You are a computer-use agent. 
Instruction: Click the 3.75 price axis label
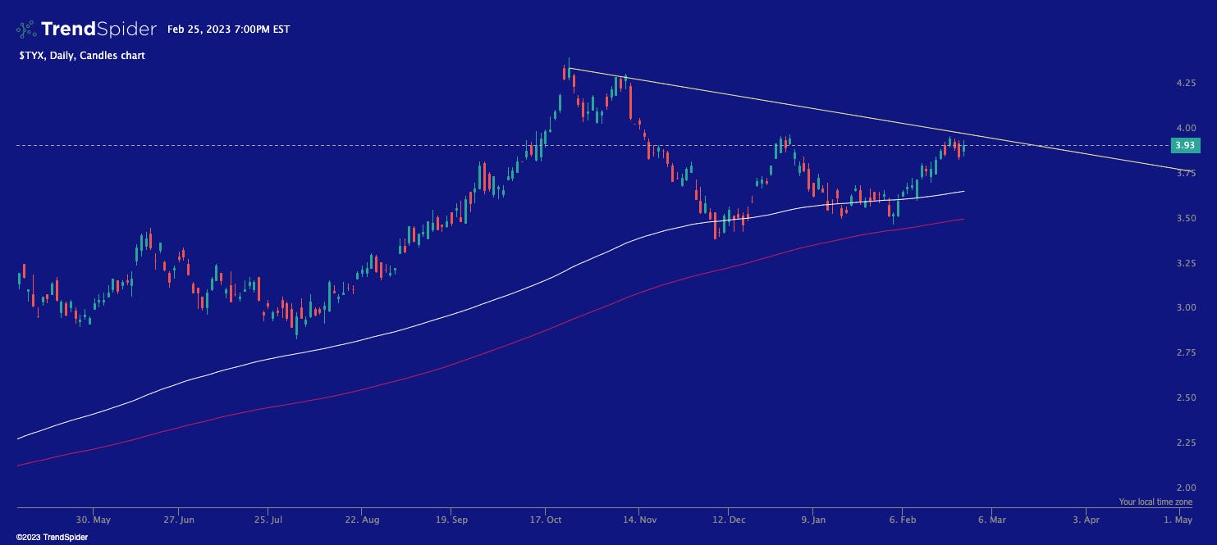tap(1185, 173)
